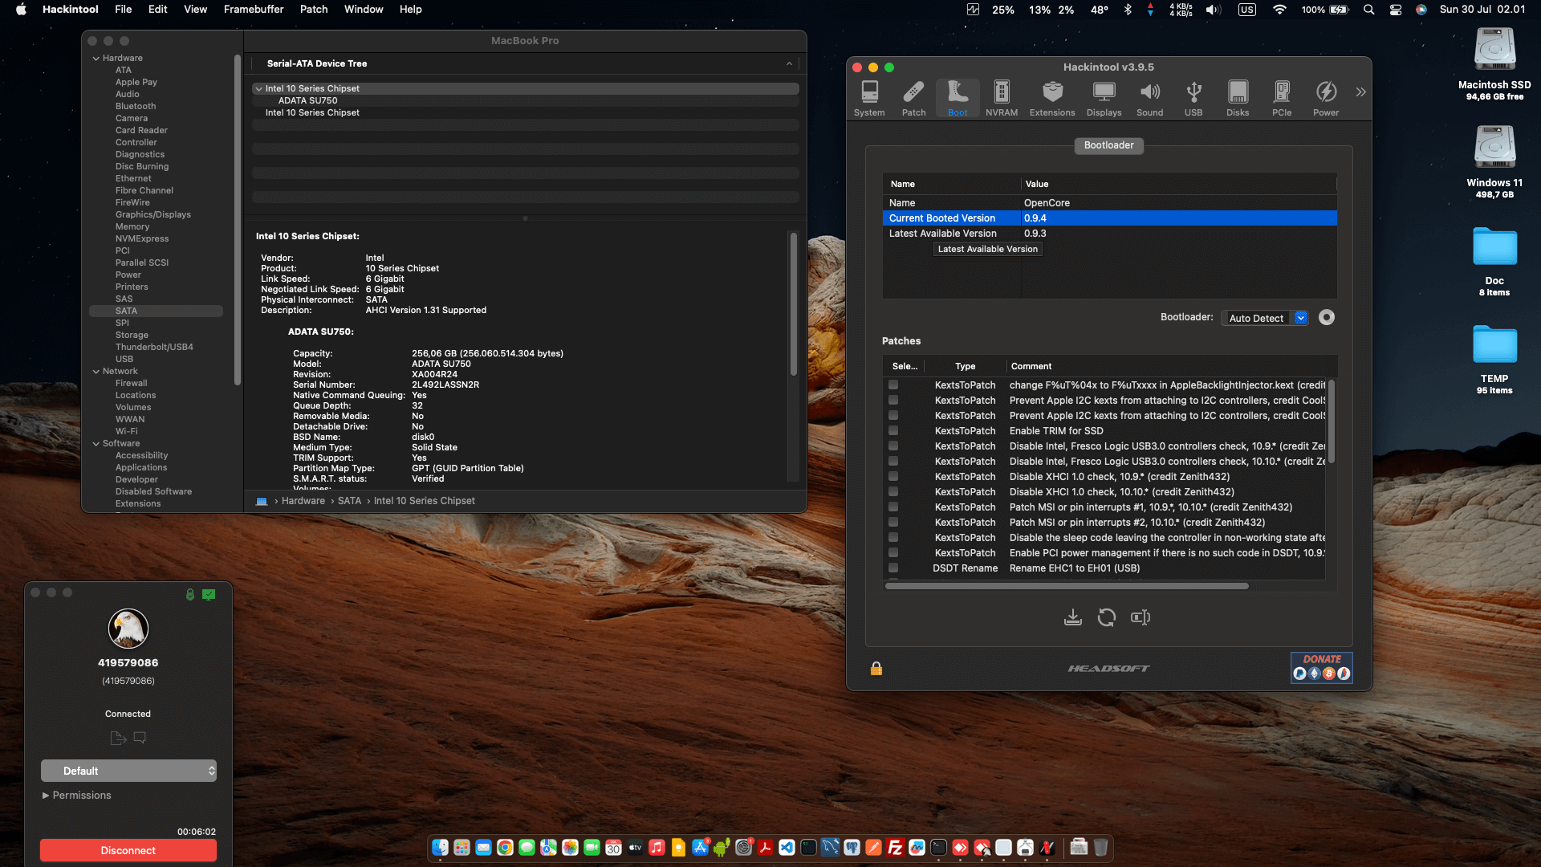Click the round button next to Auto Detect

click(x=1327, y=318)
